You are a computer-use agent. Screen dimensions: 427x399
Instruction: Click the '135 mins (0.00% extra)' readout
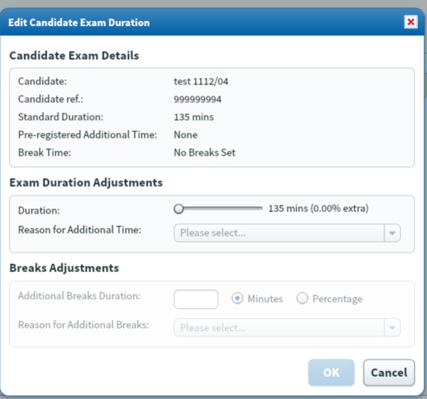(318, 208)
